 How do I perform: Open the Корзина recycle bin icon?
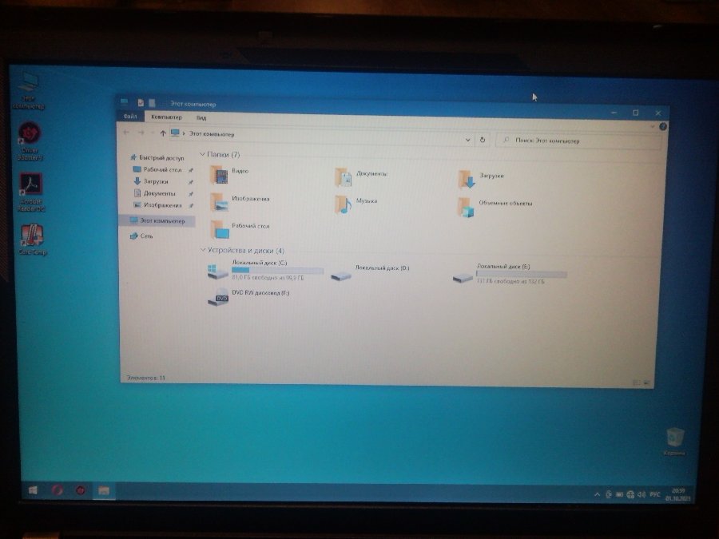click(x=675, y=438)
